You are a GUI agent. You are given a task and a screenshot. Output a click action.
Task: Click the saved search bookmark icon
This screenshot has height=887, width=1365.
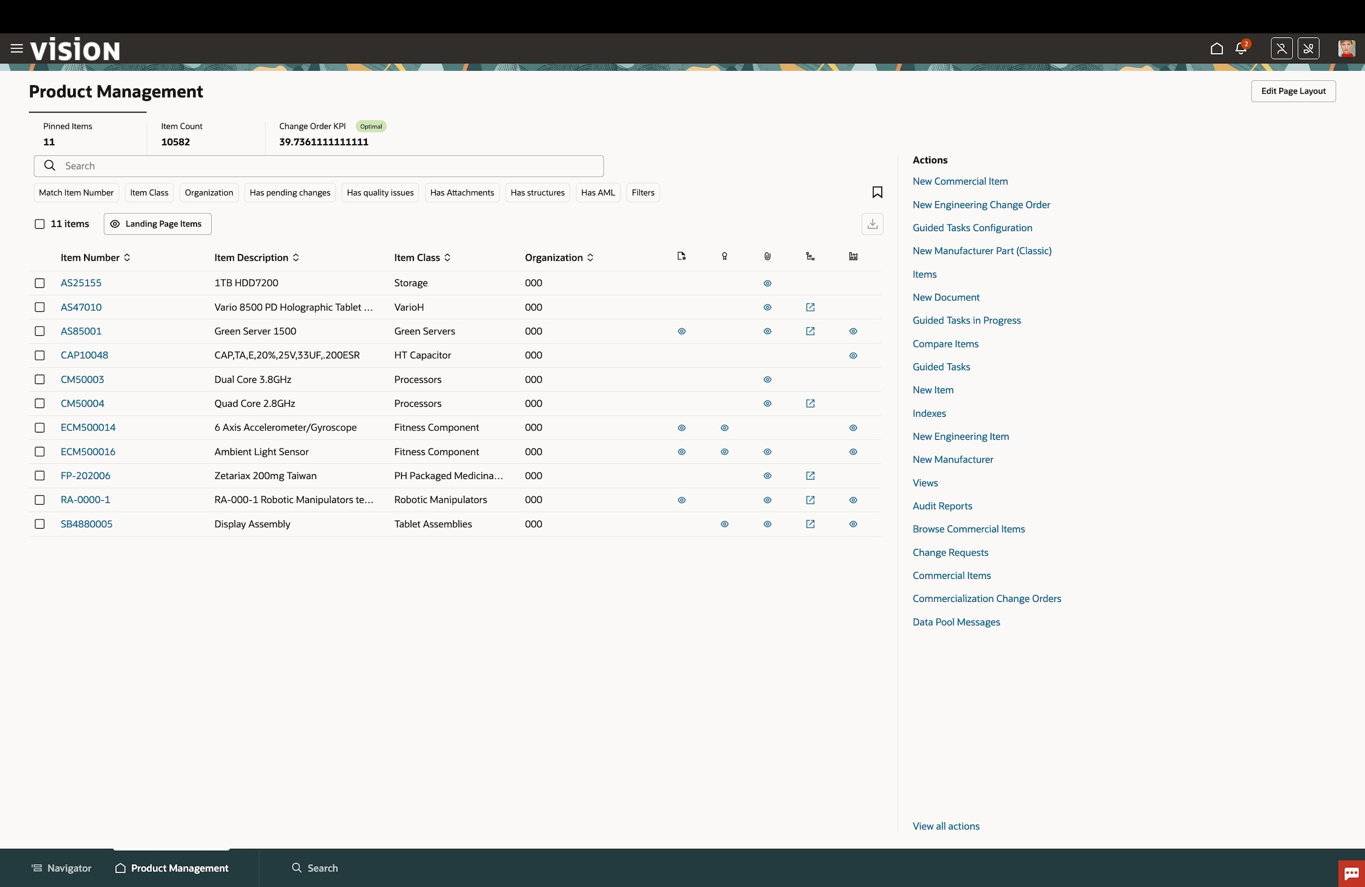click(x=877, y=192)
